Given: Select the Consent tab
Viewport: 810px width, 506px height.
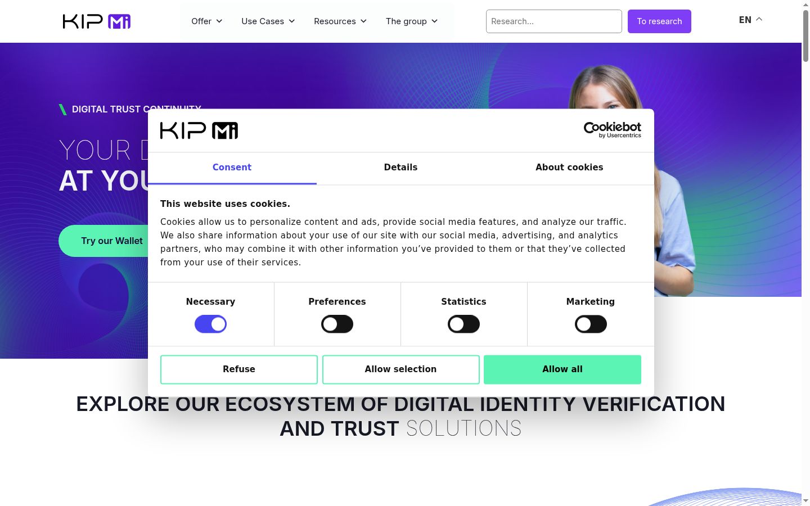Looking at the screenshot, I should pos(232,168).
